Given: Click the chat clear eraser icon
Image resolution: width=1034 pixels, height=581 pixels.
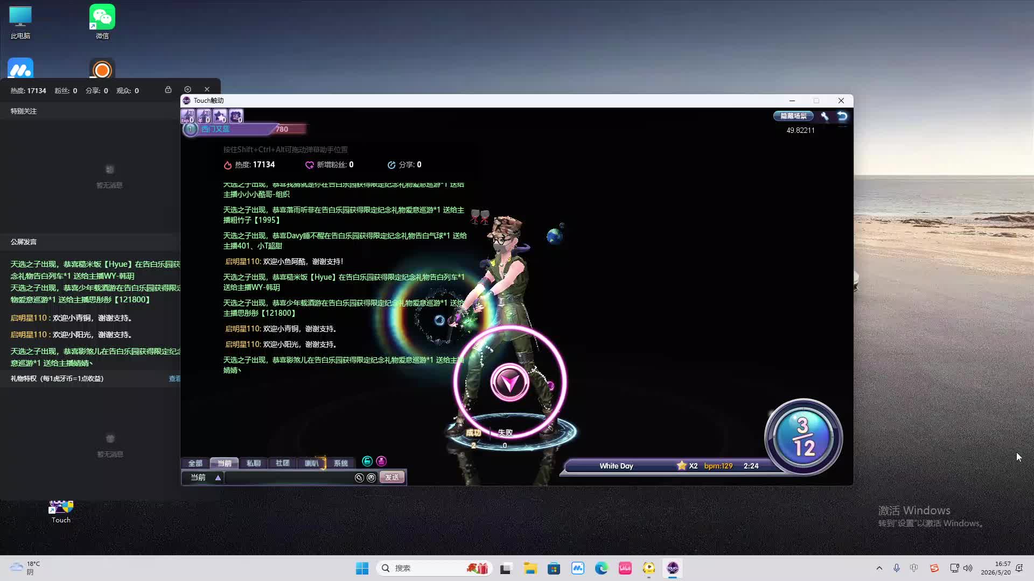Looking at the screenshot, I should (359, 478).
